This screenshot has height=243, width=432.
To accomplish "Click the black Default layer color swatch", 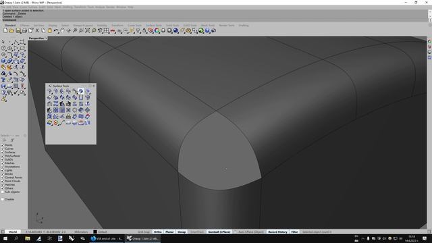I will (95, 232).
